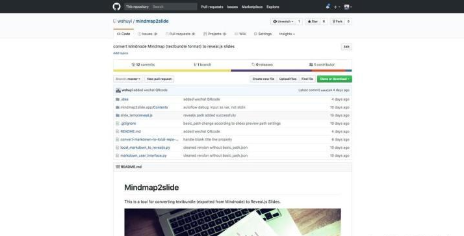
Task: Open the convert-markdown-to-local-repo file
Action: (149, 140)
